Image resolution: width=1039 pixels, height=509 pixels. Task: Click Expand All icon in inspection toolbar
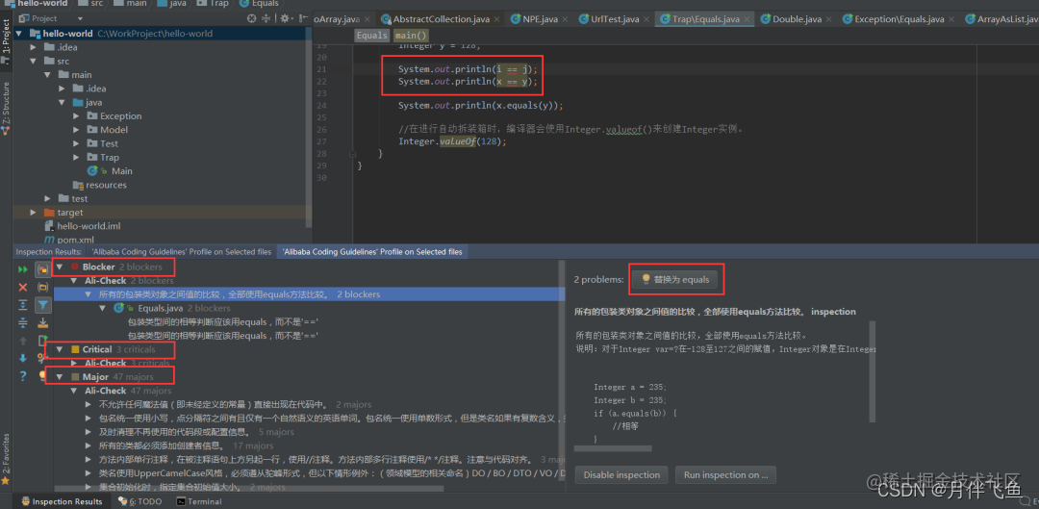pyautogui.click(x=22, y=305)
